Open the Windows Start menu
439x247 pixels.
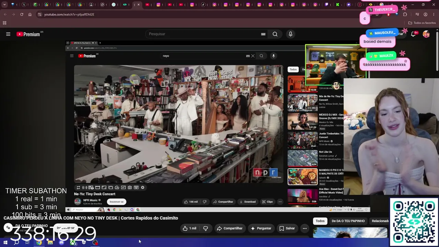point(5,243)
